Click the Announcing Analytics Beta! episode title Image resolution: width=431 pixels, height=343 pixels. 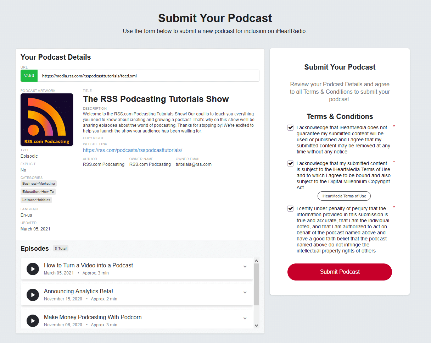coord(78,291)
